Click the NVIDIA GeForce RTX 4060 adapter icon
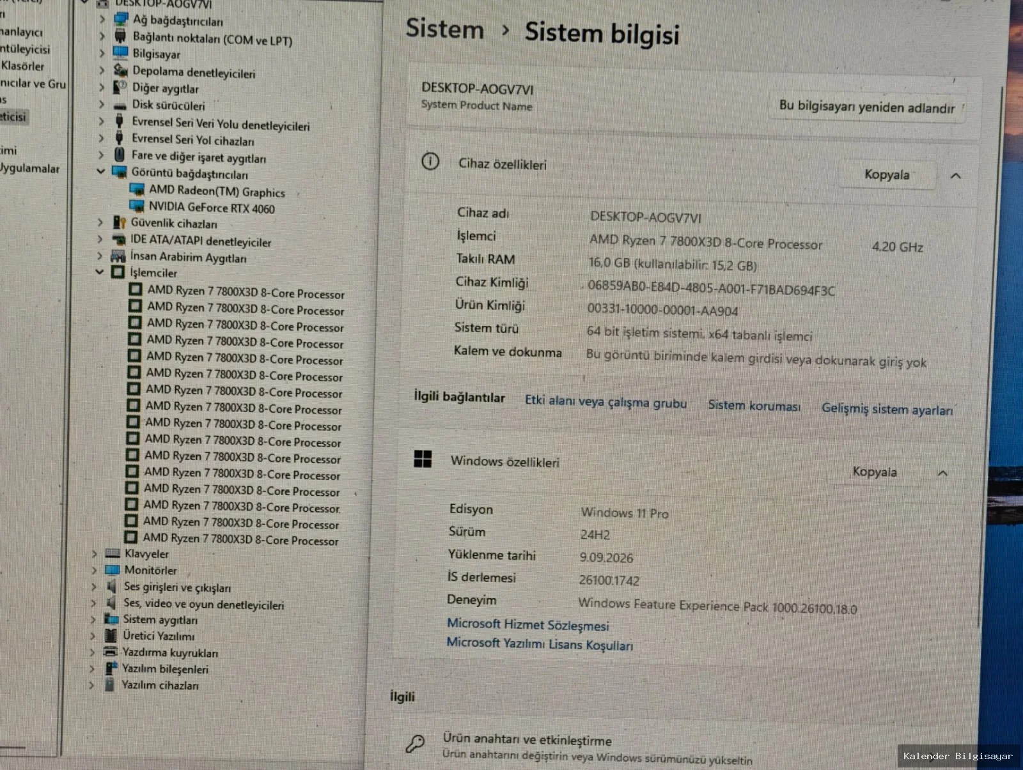 (137, 206)
